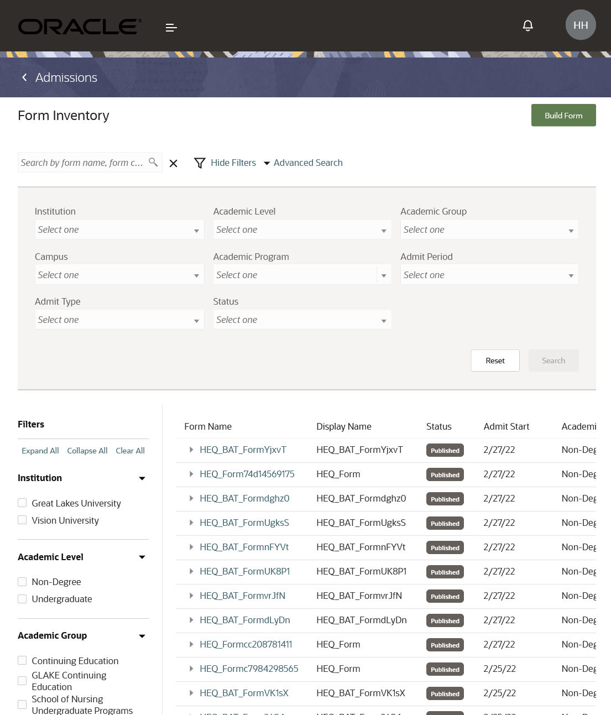Open the Admit Period dropdown
611x715 pixels.
coord(489,275)
